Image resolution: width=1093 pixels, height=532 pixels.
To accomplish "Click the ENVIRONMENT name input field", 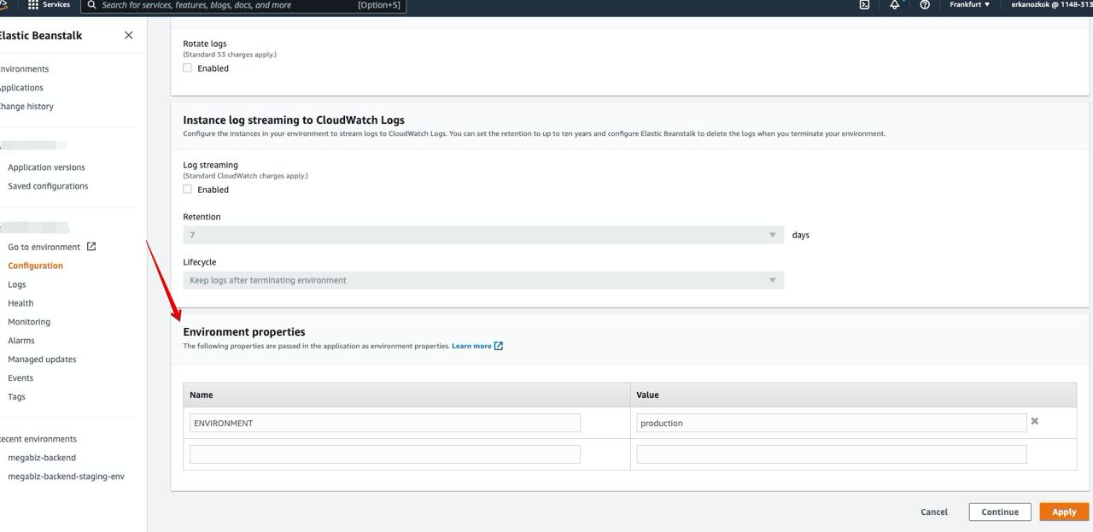I will click(385, 423).
